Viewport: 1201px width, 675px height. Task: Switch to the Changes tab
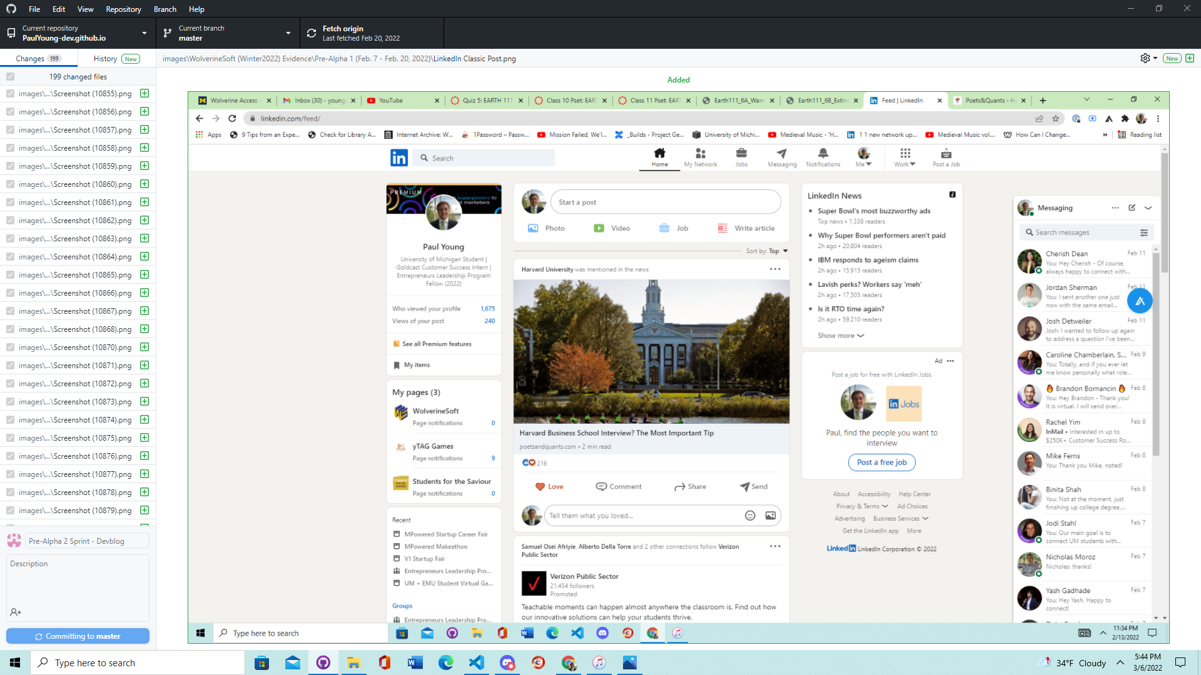pyautogui.click(x=39, y=58)
